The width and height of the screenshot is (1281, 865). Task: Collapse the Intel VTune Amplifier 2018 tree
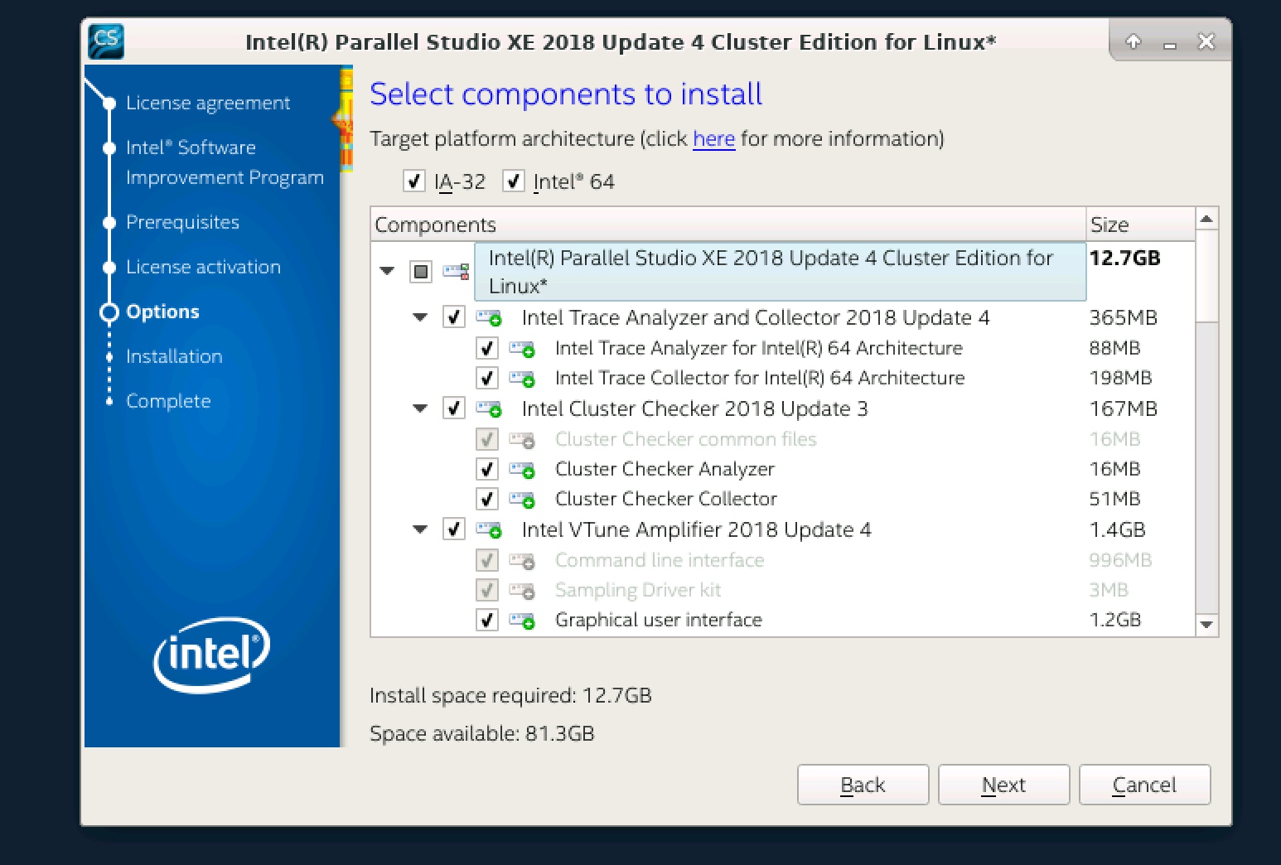click(x=420, y=529)
